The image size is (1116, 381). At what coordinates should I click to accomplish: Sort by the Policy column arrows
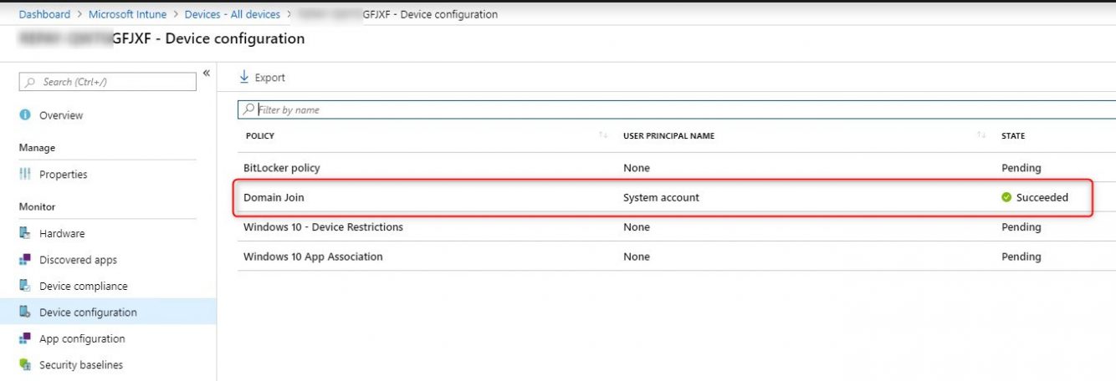coord(603,135)
